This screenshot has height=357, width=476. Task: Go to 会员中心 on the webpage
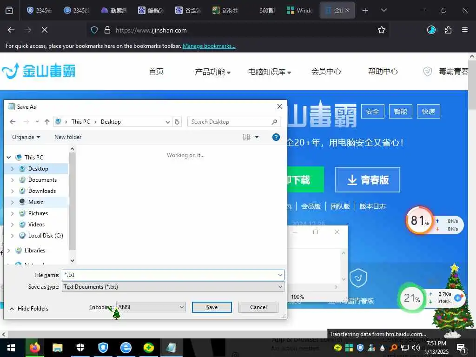326,72
